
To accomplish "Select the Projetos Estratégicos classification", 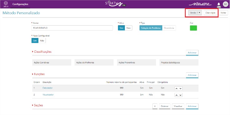I will click(x=179, y=62).
